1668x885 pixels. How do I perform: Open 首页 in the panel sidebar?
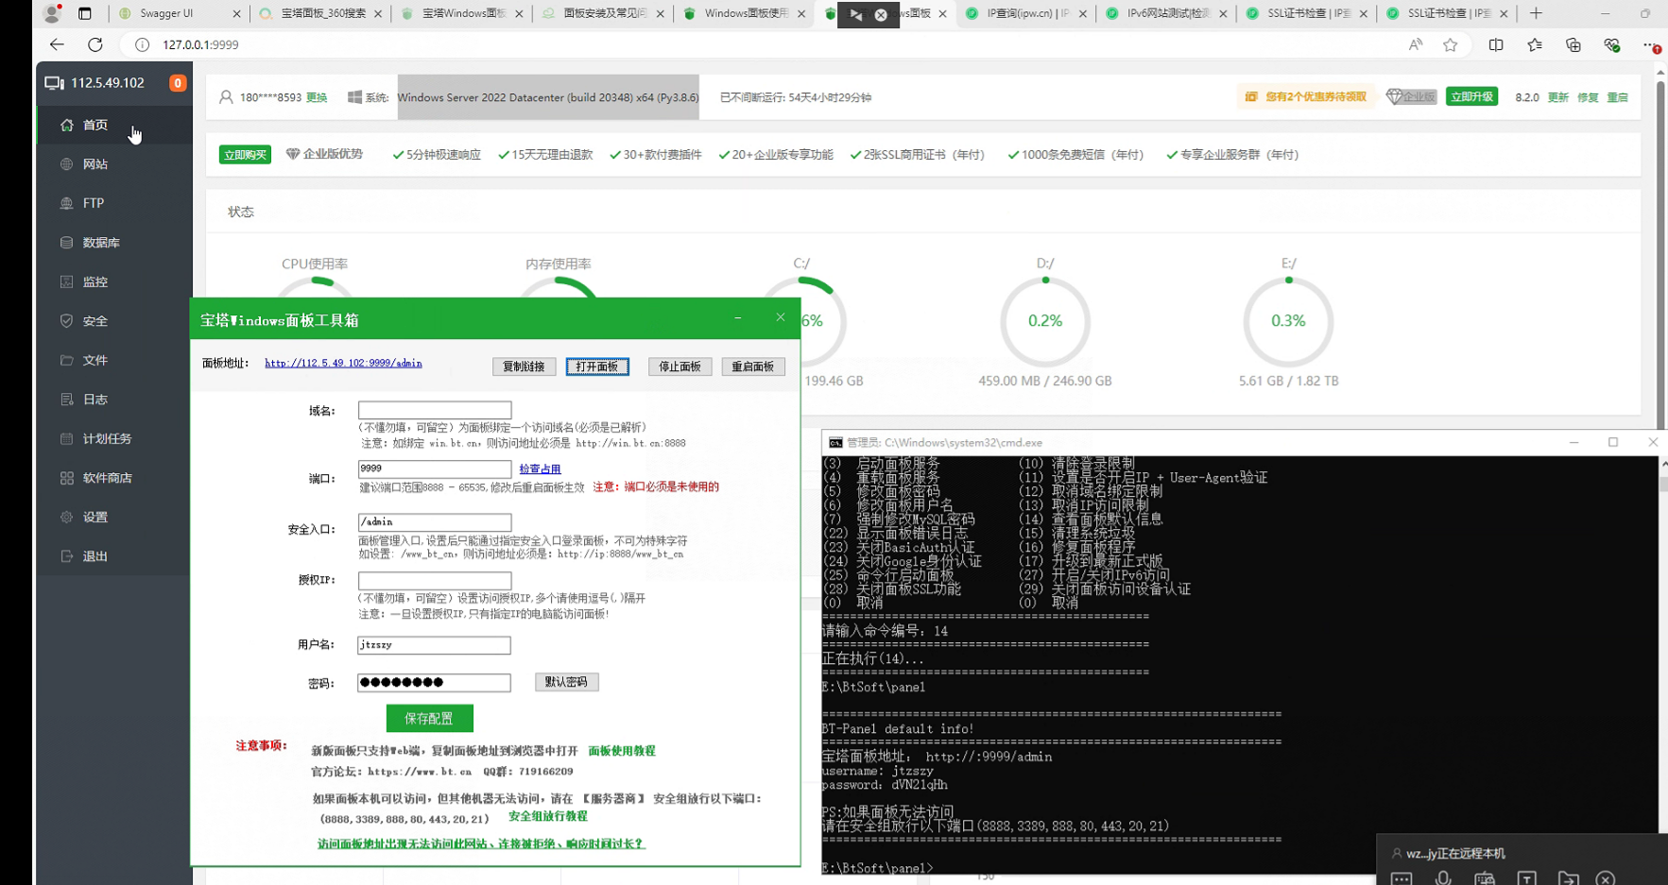click(x=113, y=125)
